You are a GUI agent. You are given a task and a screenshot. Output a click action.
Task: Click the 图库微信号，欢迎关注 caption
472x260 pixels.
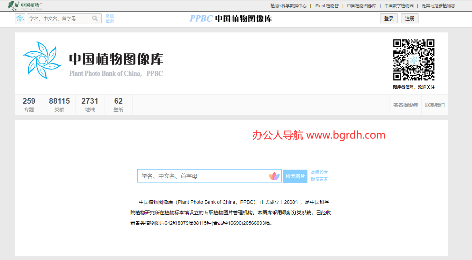pos(414,87)
